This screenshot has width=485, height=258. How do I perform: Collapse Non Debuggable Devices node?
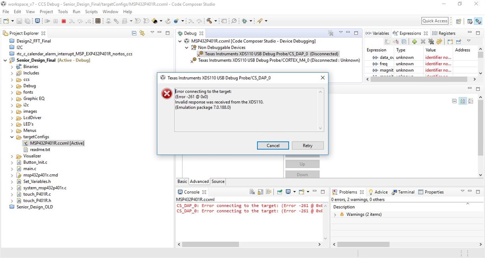click(187, 47)
